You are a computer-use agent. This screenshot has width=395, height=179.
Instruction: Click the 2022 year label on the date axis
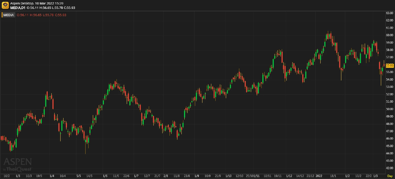[319, 176]
